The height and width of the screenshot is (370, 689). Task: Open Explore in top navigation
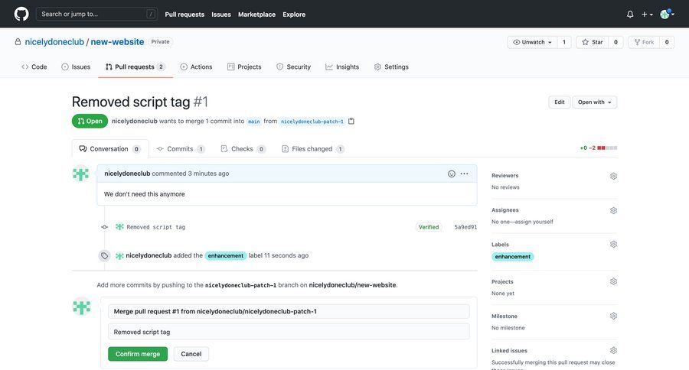[294, 15]
